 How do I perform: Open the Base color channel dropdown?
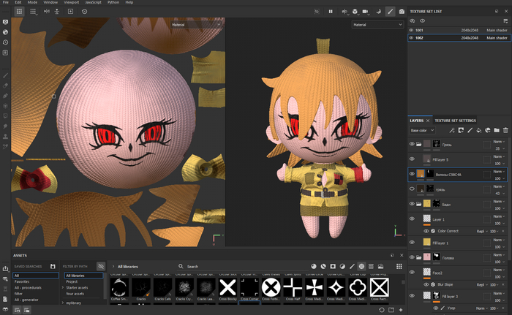click(422, 130)
